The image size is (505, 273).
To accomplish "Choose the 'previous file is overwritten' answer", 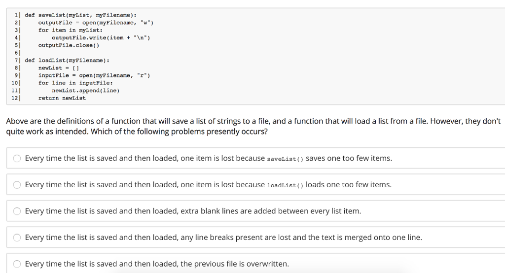I will tap(17, 264).
